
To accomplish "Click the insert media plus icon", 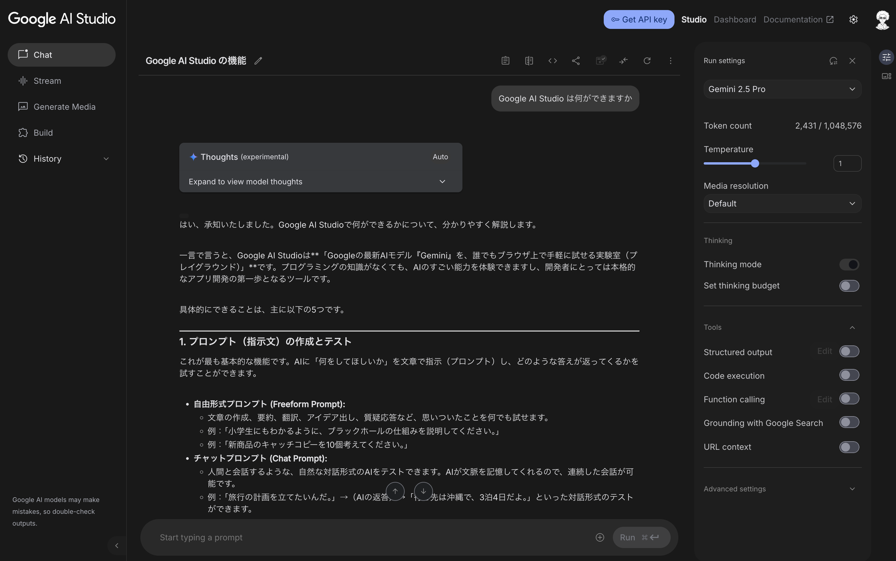I will click(600, 537).
